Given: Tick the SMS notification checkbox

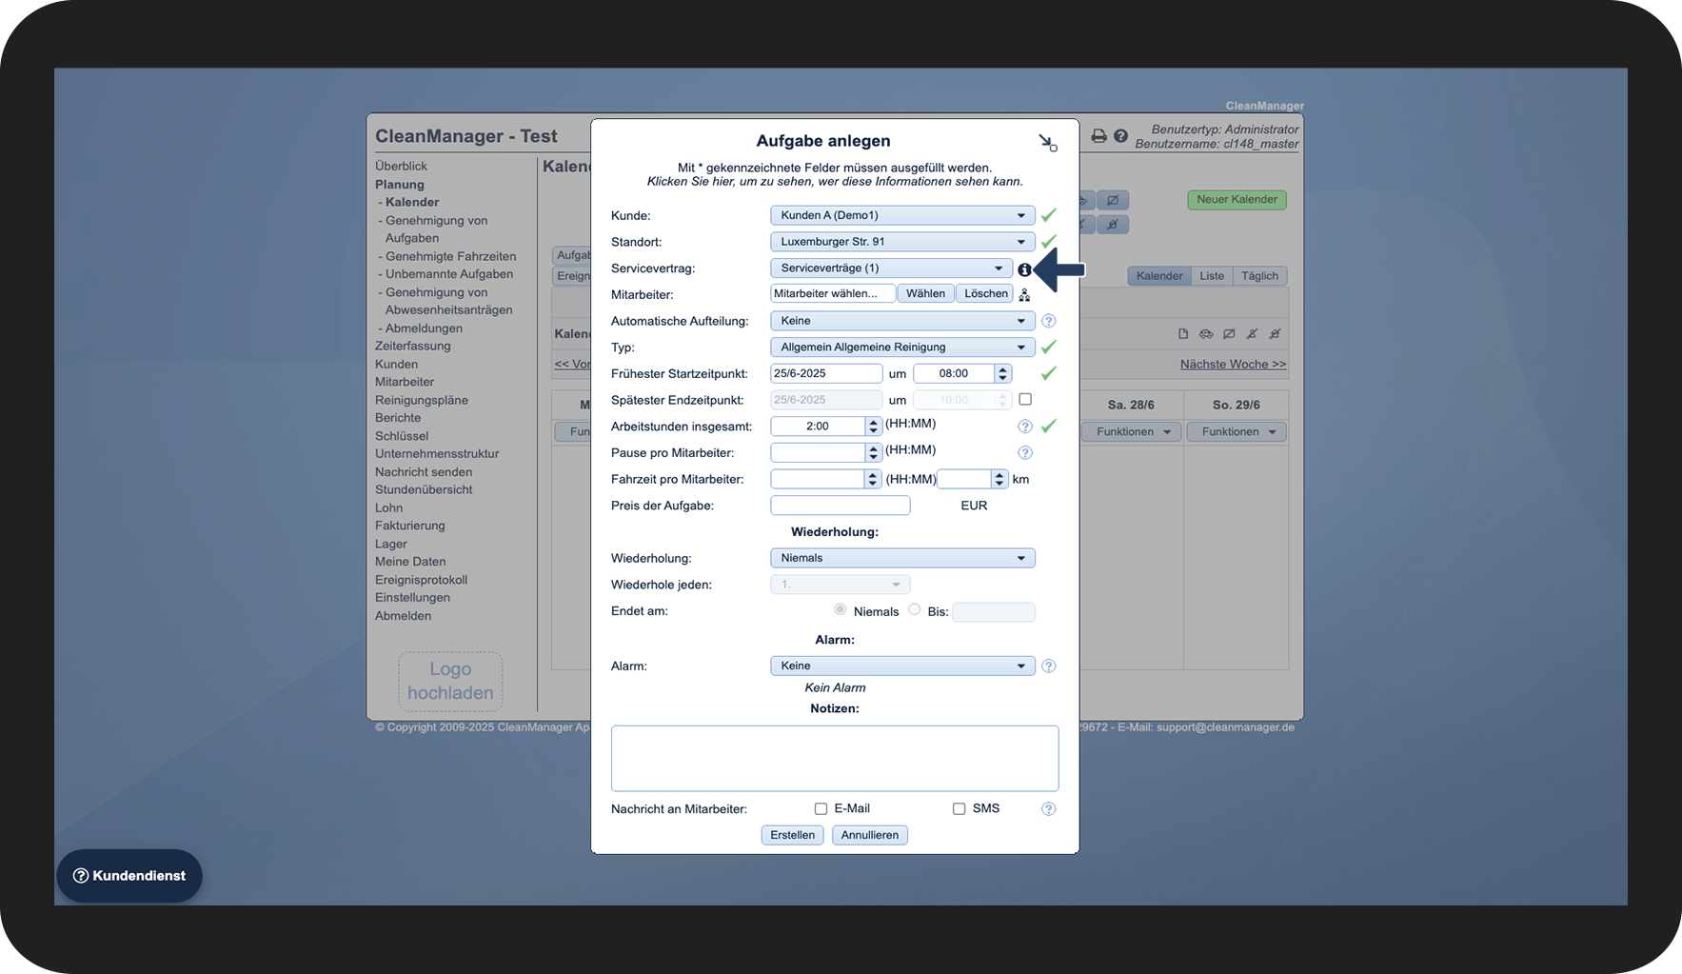Looking at the screenshot, I should pos(959,809).
